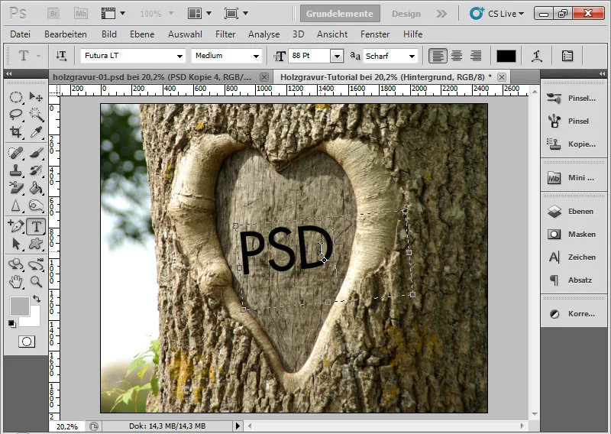
Task: Select the Pen tool
Action: click(x=15, y=226)
